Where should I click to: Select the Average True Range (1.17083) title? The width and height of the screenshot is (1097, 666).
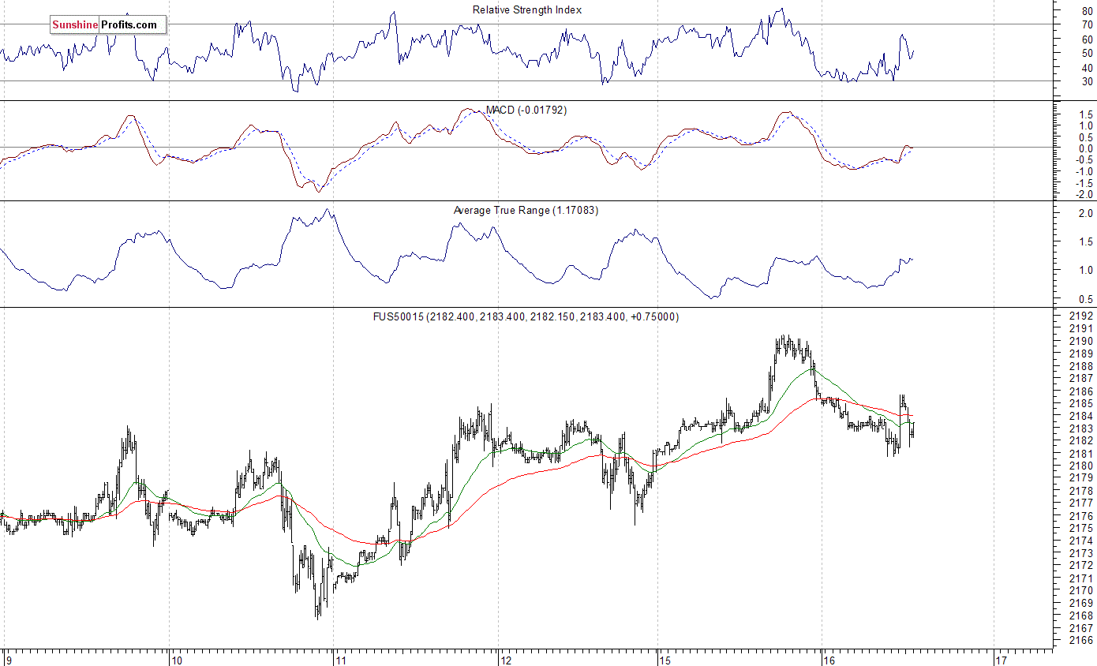click(x=526, y=210)
